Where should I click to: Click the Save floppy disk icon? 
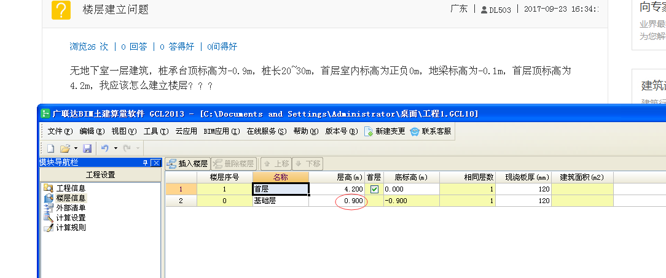click(x=87, y=148)
